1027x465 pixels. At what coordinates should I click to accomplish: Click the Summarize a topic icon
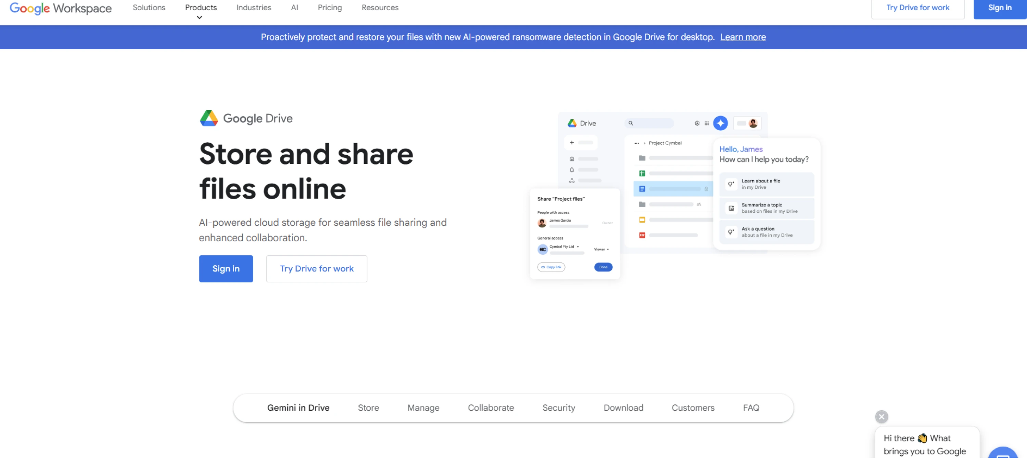(731, 208)
